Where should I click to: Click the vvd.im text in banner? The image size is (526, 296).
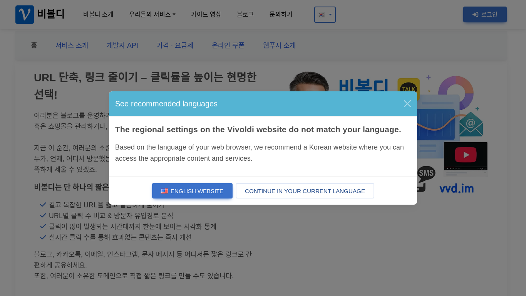click(456, 188)
